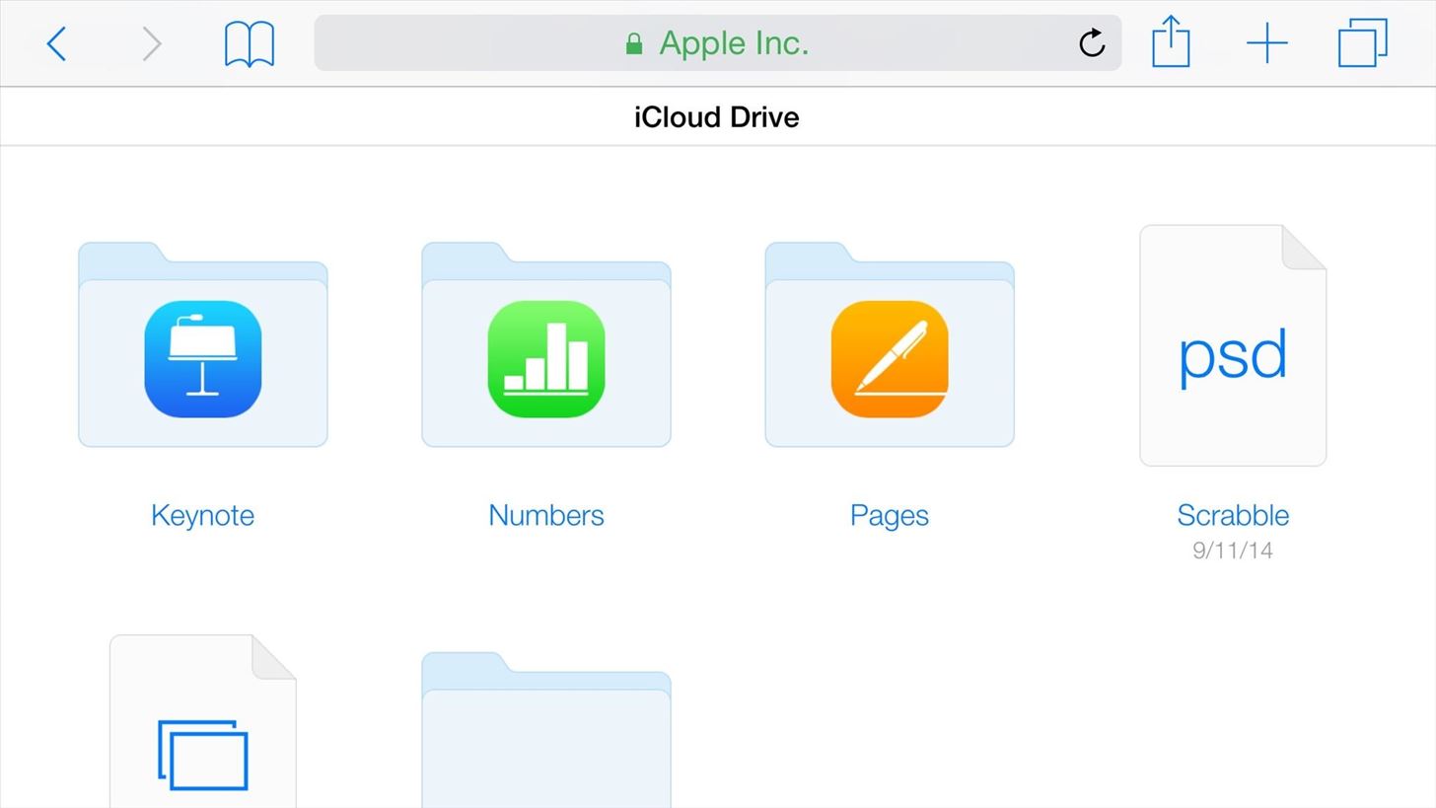This screenshot has width=1436, height=808.
Task: Click the iCloud Drive page title
Action: 717,116
